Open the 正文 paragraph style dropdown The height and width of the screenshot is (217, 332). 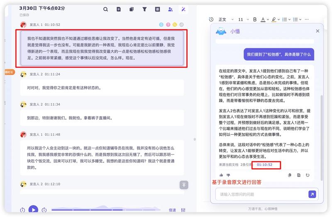pyautogui.click(x=226, y=19)
